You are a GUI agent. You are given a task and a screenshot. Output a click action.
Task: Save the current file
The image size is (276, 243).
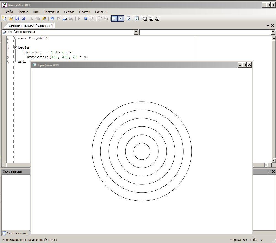point(17,19)
